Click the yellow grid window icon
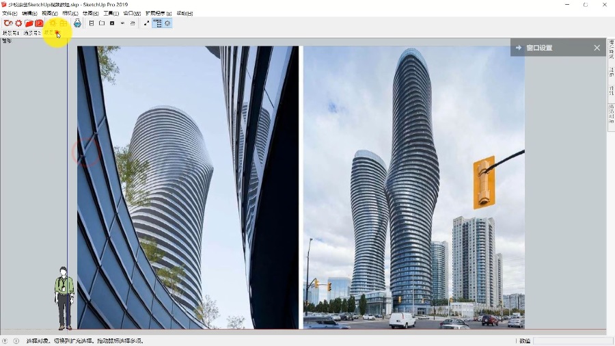This screenshot has height=346, width=615. tap(63, 23)
